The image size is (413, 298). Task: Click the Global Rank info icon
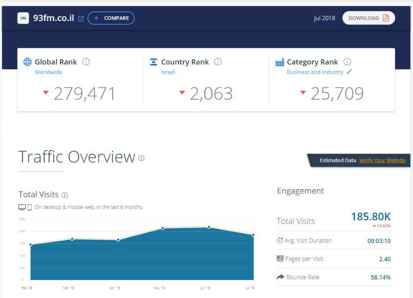(86, 62)
